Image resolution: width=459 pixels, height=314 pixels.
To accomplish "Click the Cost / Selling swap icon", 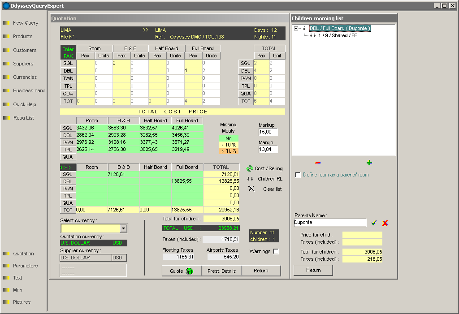I will click(x=250, y=168).
